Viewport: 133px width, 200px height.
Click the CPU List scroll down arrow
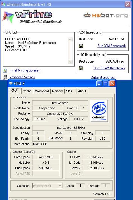[70, 62]
